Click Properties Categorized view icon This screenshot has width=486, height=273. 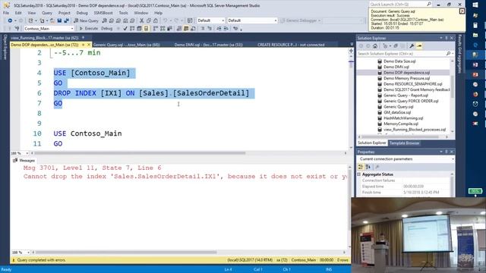[361, 167]
